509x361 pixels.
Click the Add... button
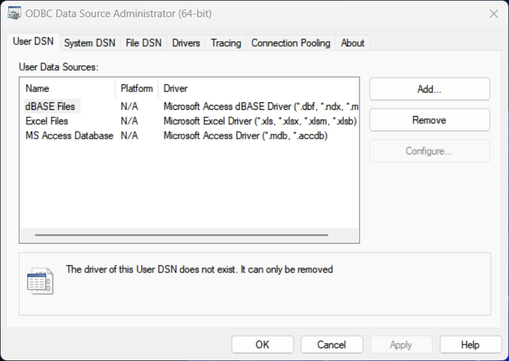coord(429,89)
